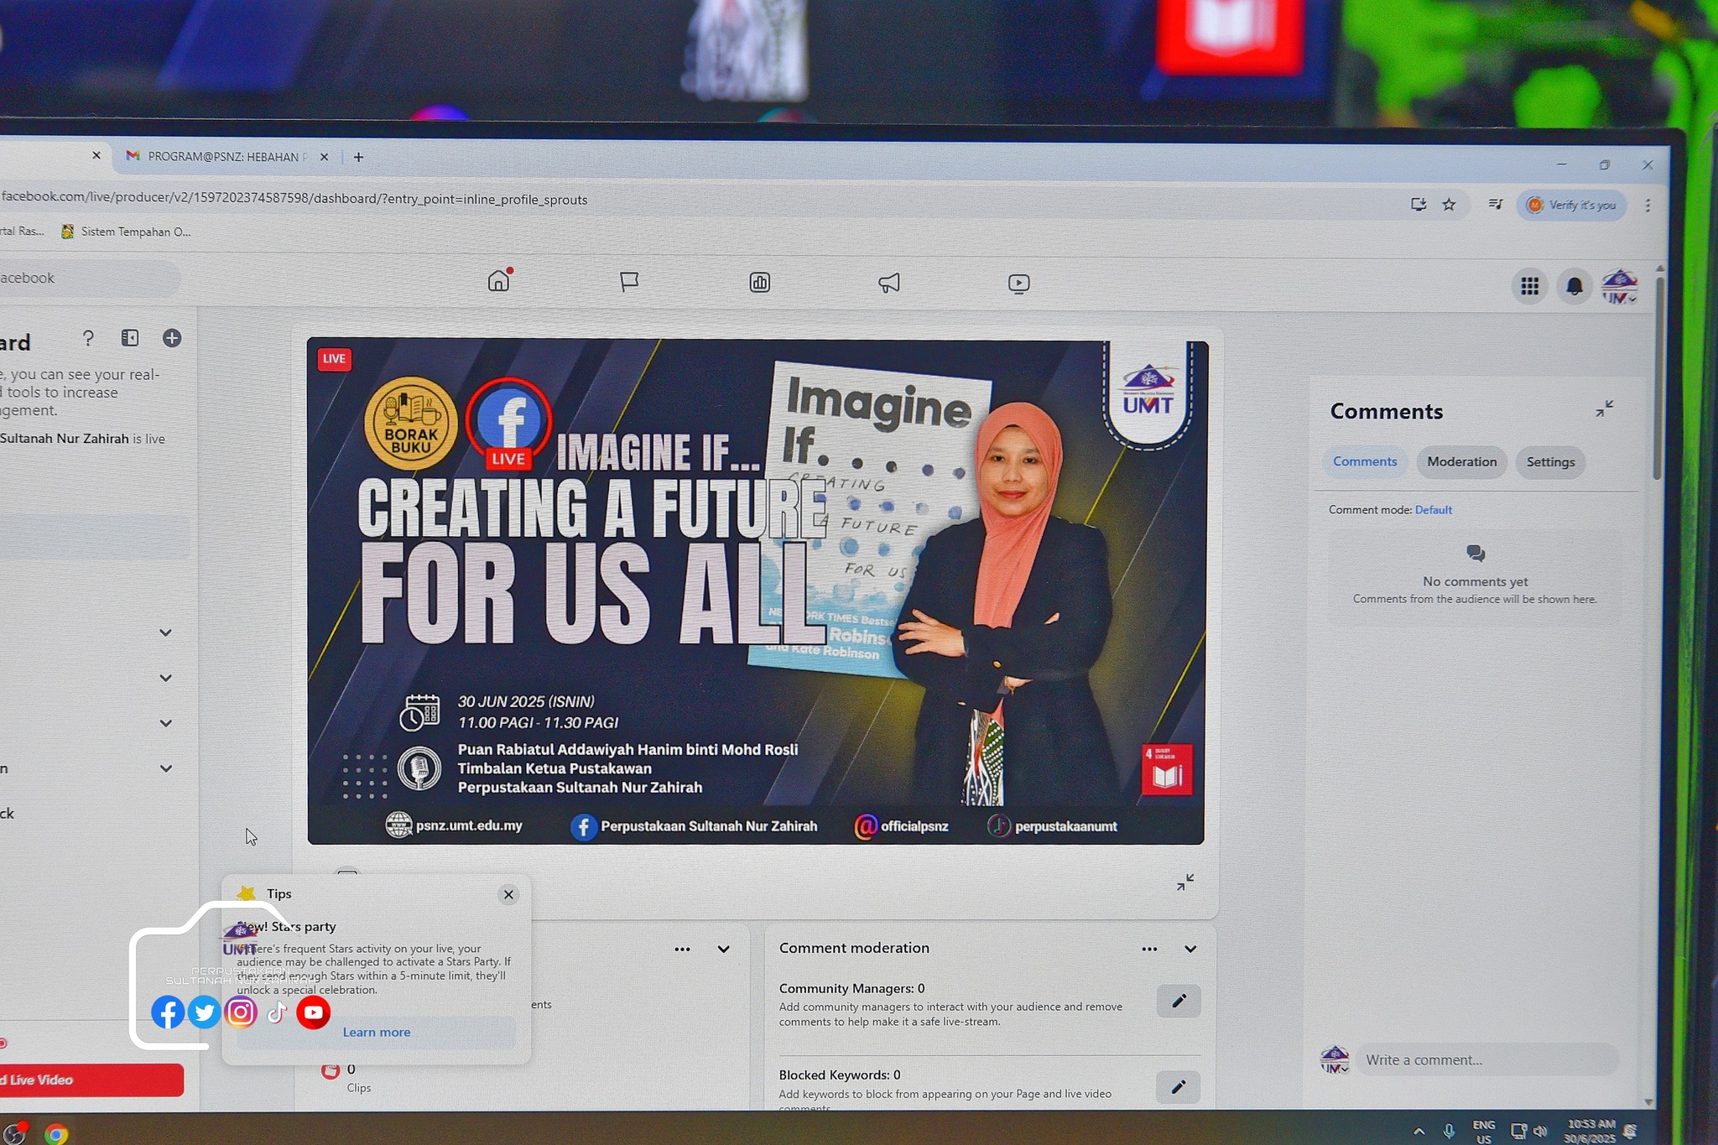Open the Facebook Home icon
The width and height of the screenshot is (1718, 1145).
(498, 281)
